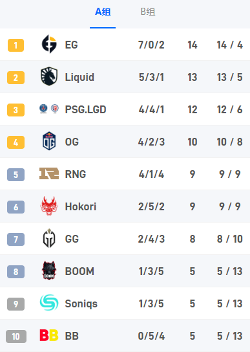Click the BOOM wolf logo
The width and height of the screenshot is (250, 352).
[x=49, y=270]
